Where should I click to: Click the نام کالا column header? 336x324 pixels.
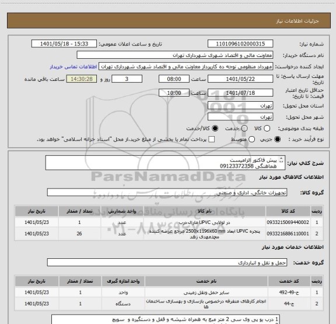coord(204,211)
